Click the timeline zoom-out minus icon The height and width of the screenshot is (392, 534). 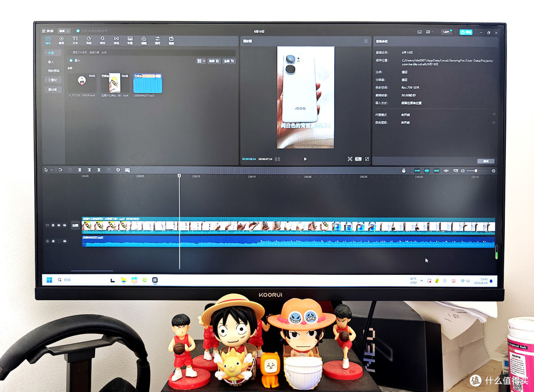463,171
